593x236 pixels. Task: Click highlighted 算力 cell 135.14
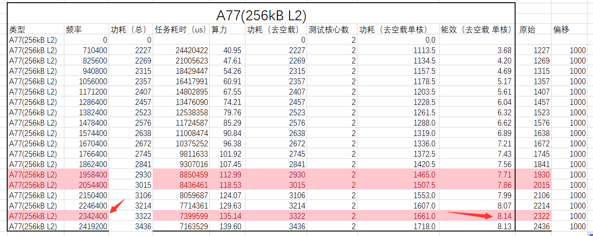click(x=227, y=216)
